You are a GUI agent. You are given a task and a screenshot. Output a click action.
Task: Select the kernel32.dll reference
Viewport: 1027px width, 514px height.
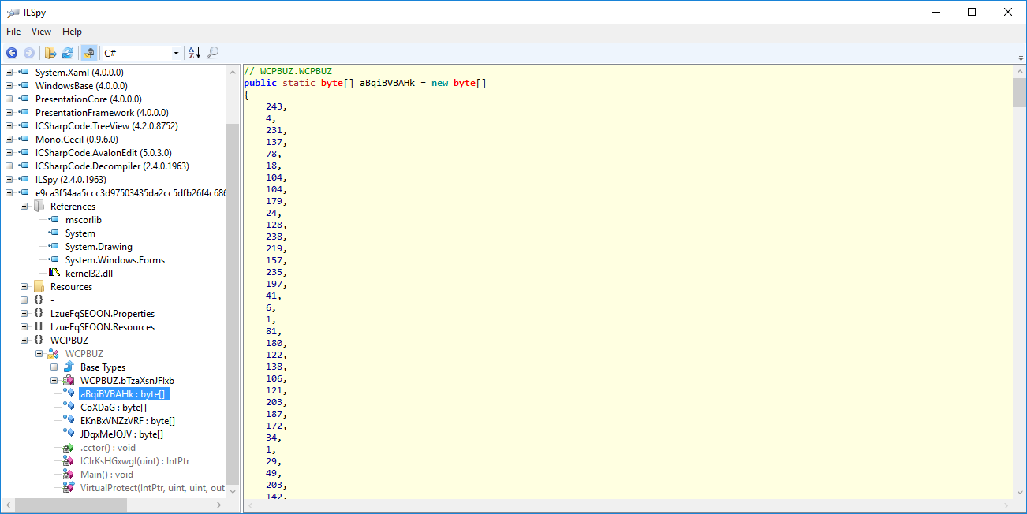pyautogui.click(x=89, y=274)
